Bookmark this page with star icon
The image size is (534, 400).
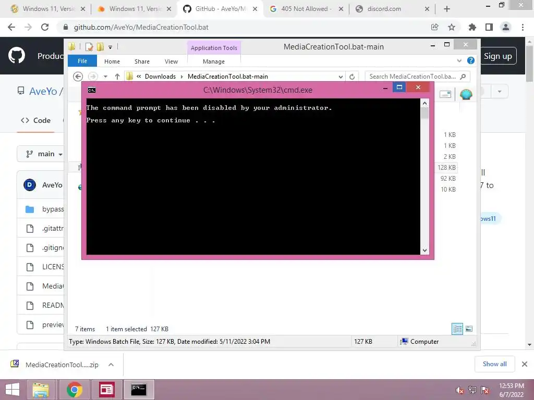click(x=452, y=27)
